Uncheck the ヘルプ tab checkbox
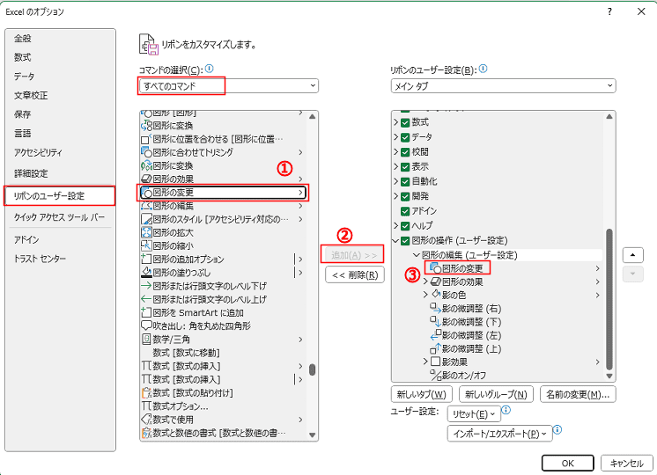The image size is (657, 475). point(405,226)
